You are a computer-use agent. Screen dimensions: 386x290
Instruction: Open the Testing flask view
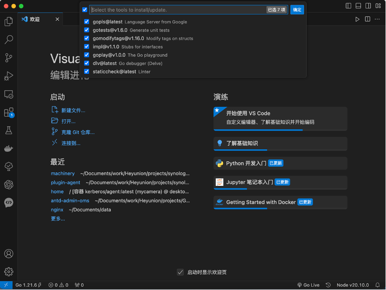coord(9,131)
